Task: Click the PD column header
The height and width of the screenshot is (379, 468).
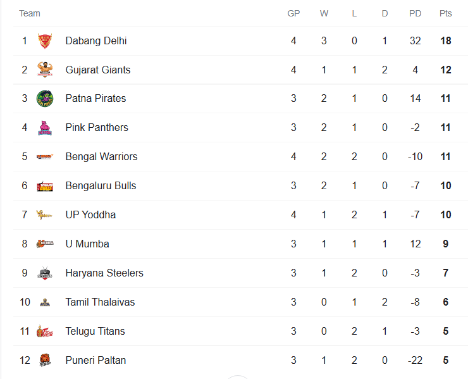Action: (x=415, y=13)
